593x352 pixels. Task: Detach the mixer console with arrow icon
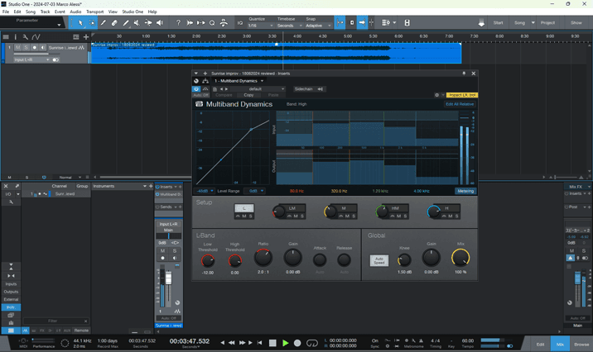click(x=17, y=186)
